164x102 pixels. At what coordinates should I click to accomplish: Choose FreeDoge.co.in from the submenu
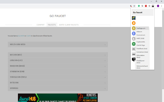[x=141, y=28]
